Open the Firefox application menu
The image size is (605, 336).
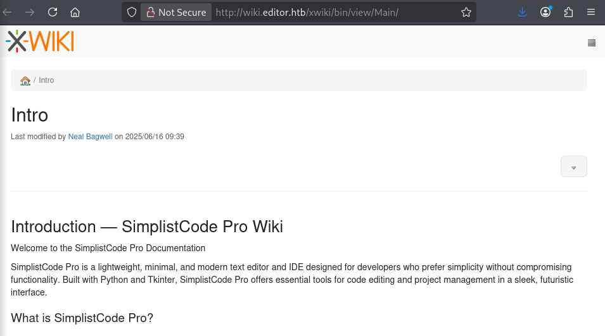click(591, 12)
